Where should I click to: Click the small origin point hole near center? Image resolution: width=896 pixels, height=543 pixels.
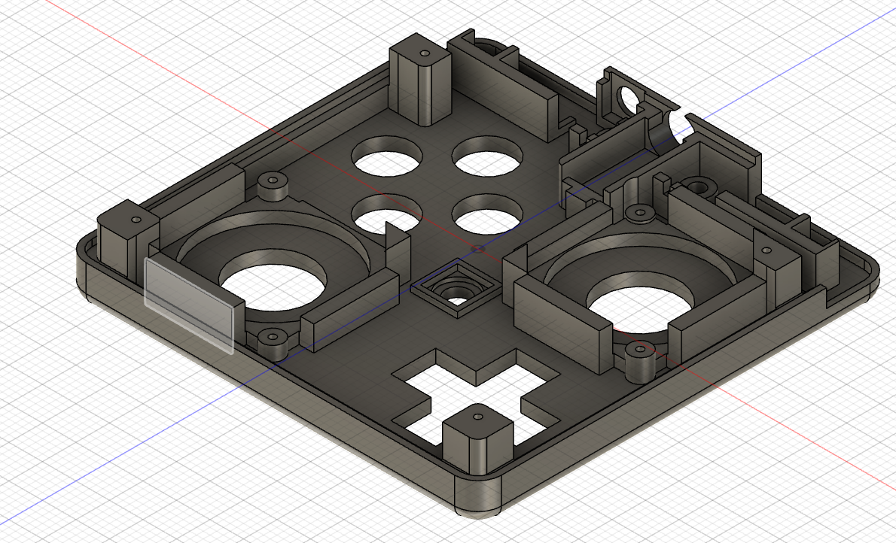(x=478, y=249)
